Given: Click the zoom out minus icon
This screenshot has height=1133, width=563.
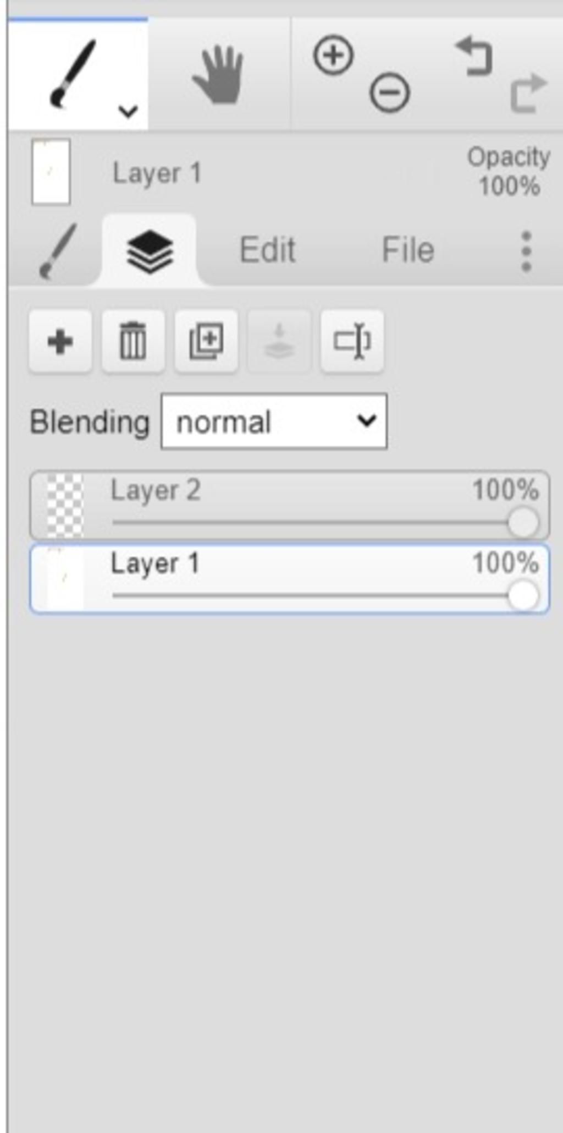Looking at the screenshot, I should coord(389,92).
